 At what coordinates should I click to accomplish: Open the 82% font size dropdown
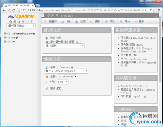63,82
